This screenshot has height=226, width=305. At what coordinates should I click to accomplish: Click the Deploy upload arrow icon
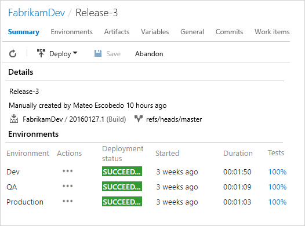[x=41, y=53]
